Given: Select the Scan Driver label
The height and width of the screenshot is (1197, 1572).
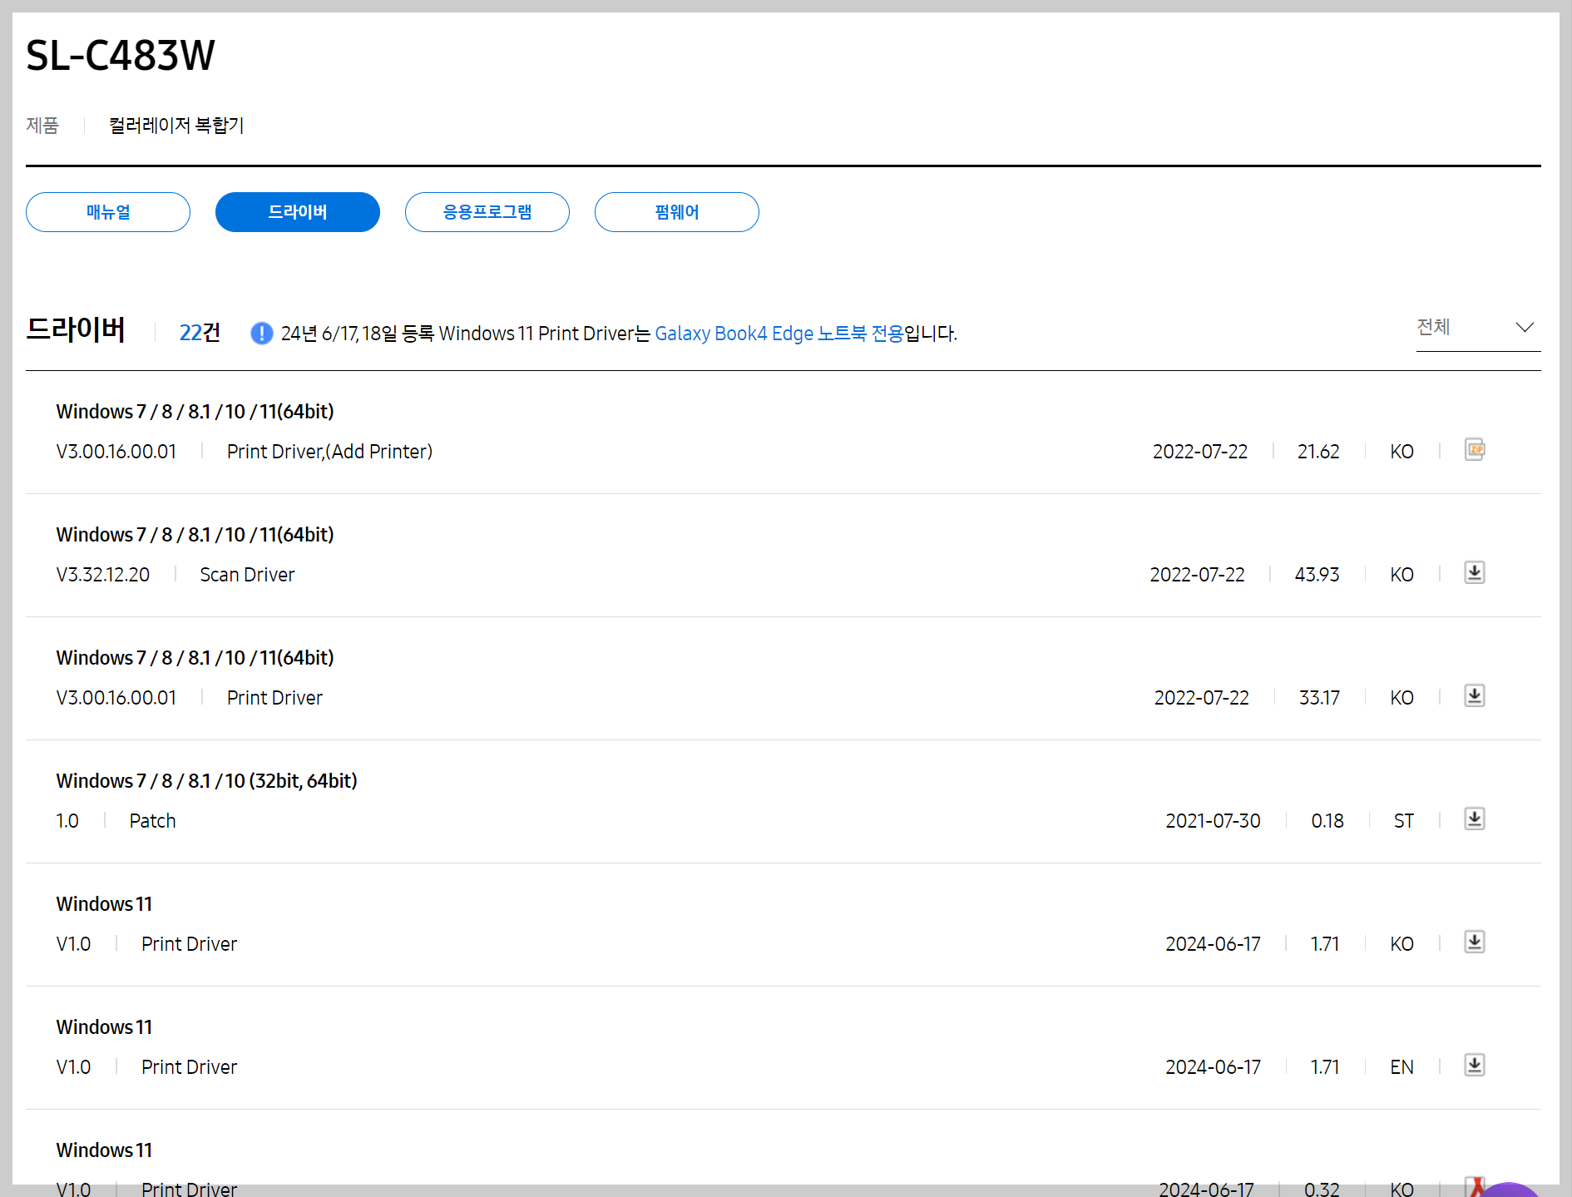Looking at the screenshot, I should point(247,575).
